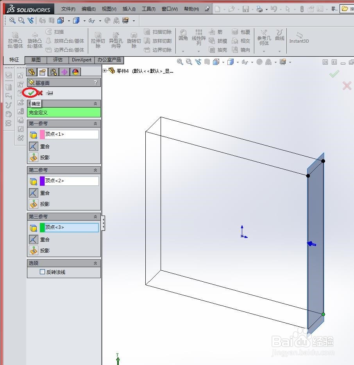This screenshot has height=365, width=354.
Task: Click Revolved Cut (旋转切除) tool
Action: [x=134, y=40]
